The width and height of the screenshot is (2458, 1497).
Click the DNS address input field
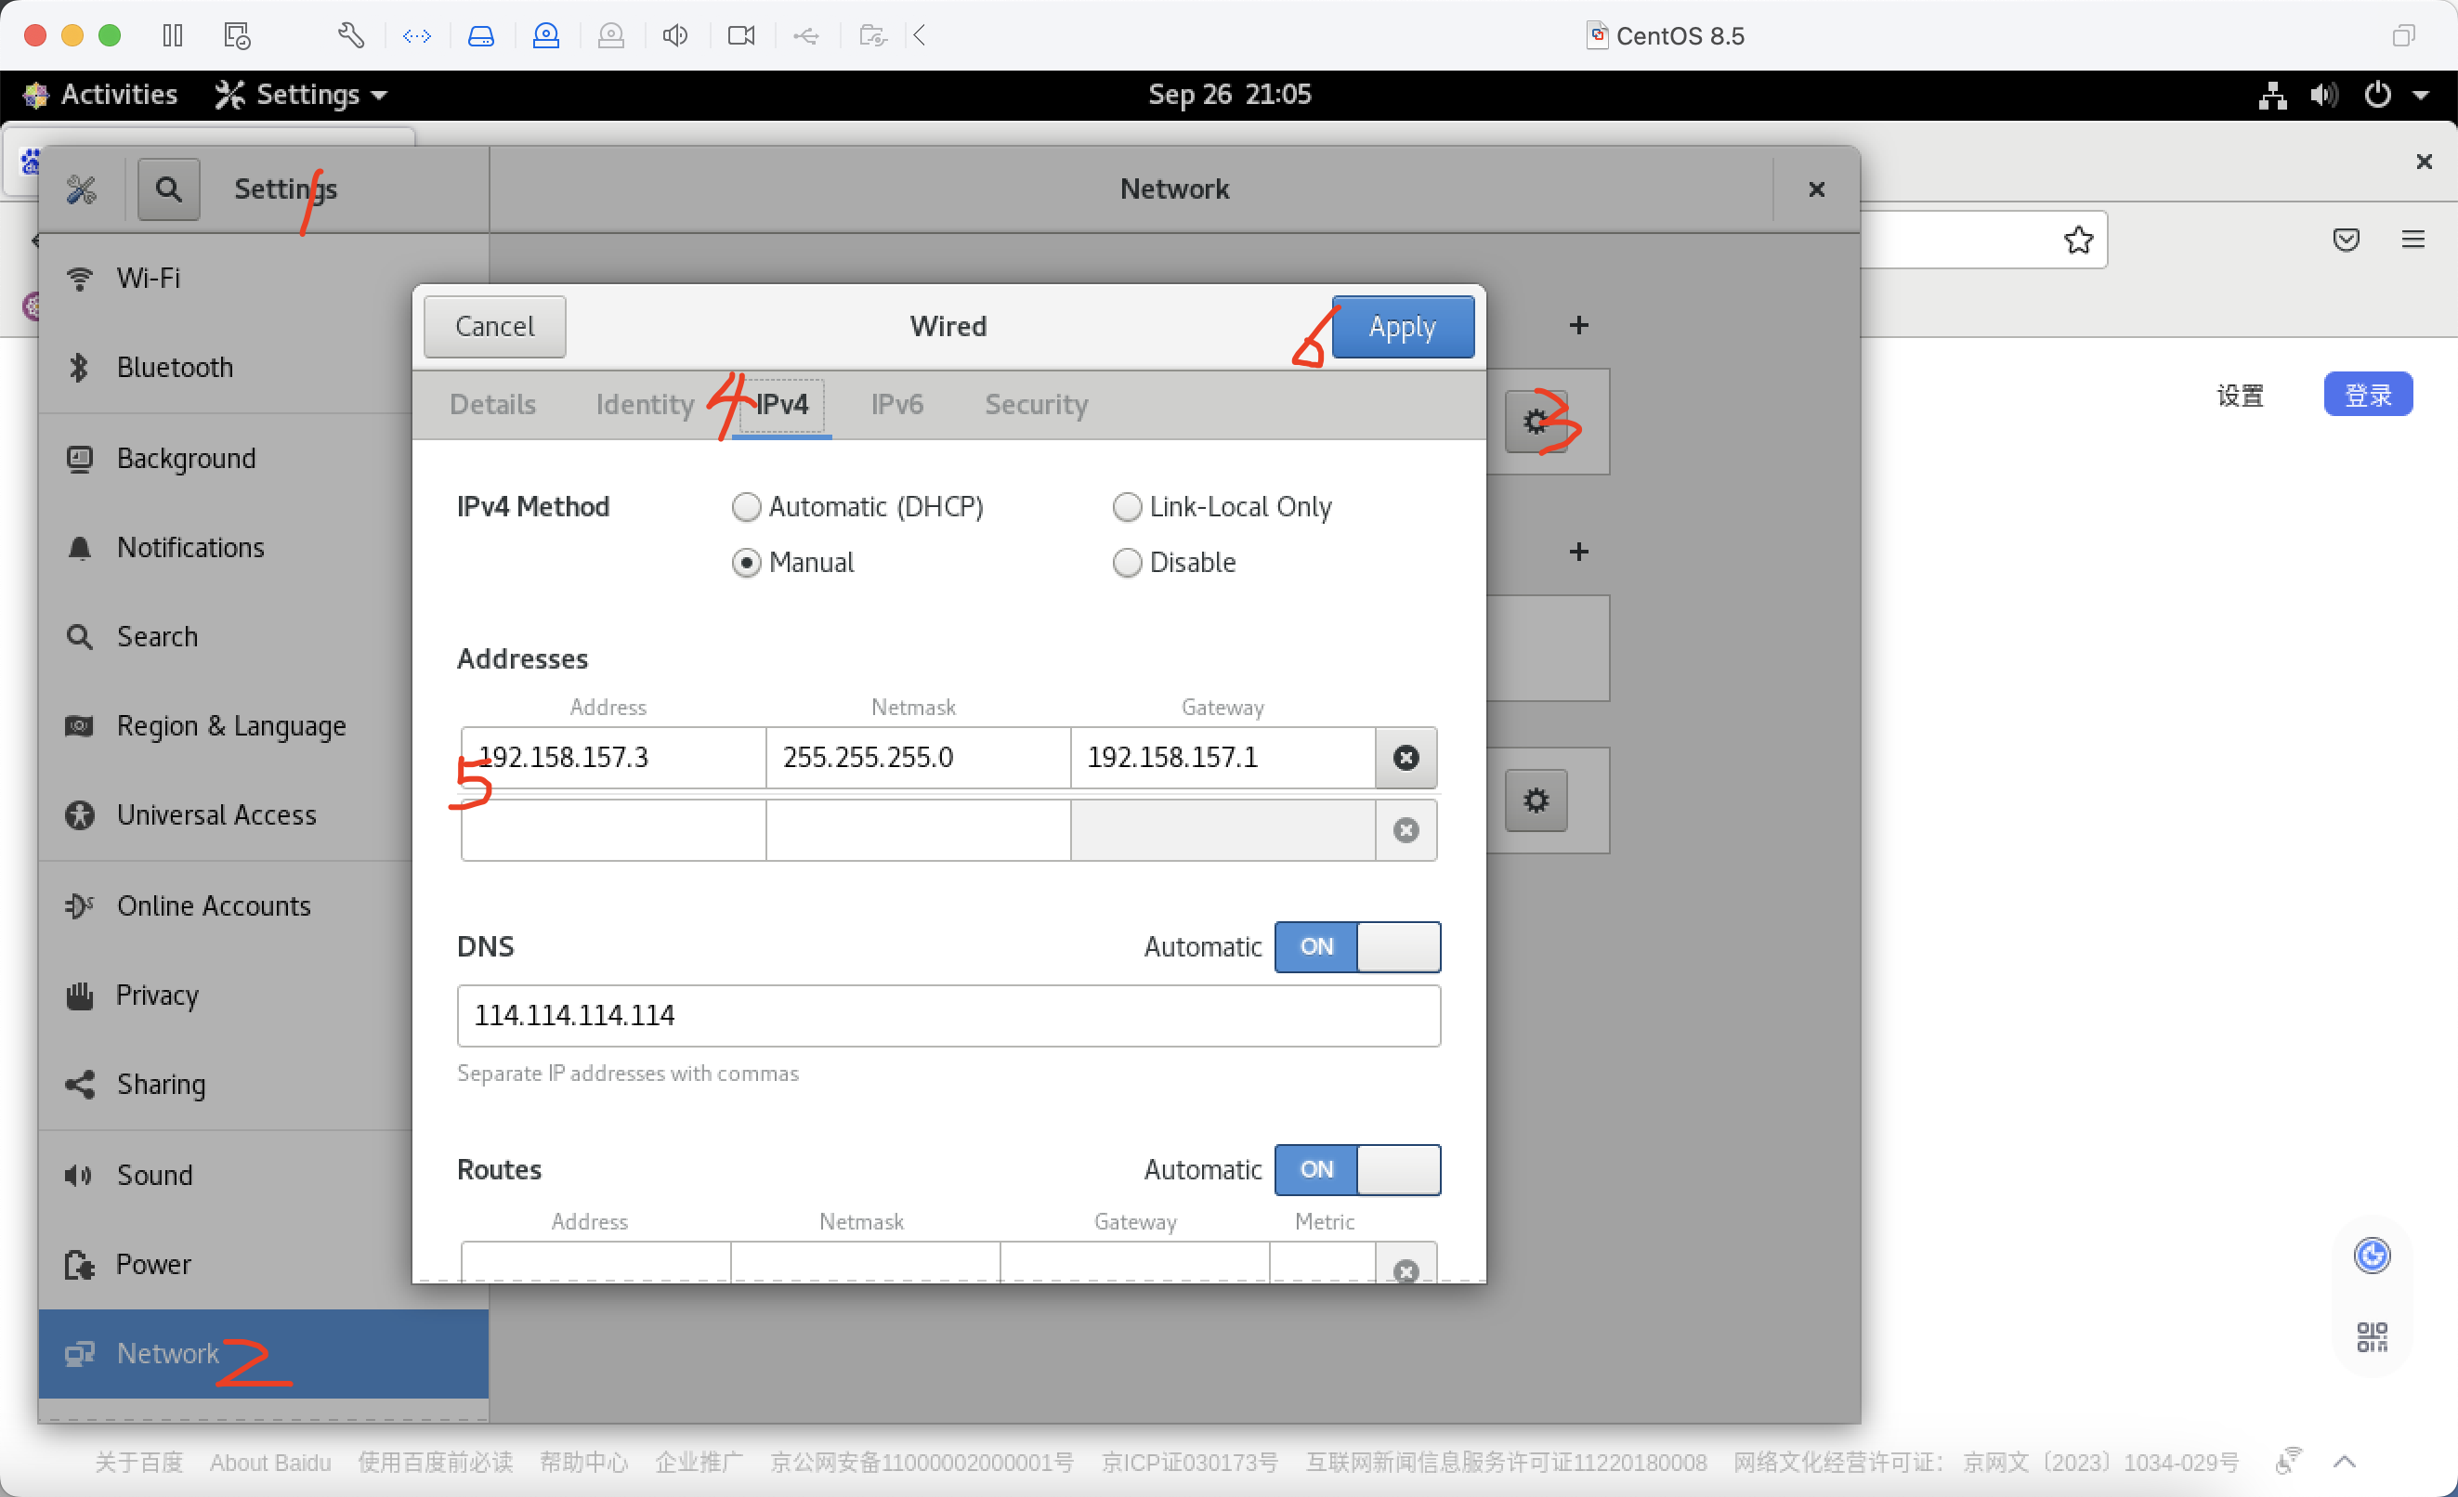tap(948, 1014)
